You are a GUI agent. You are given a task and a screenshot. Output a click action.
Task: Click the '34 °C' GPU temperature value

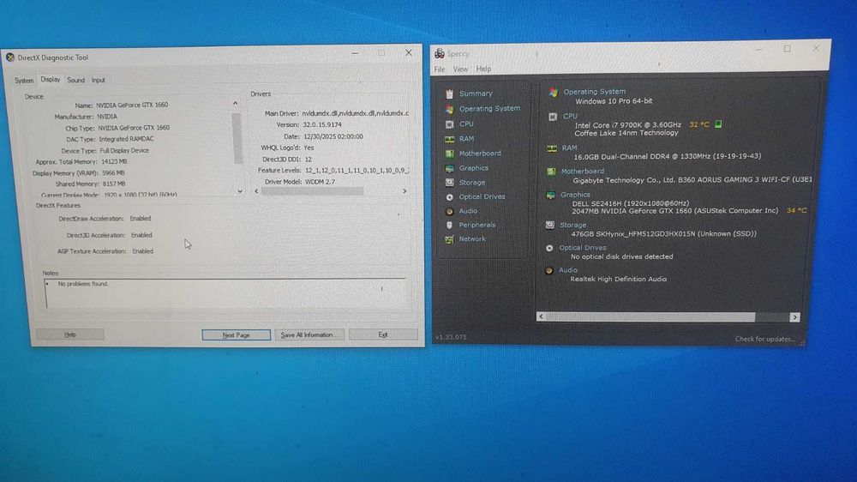(x=796, y=211)
